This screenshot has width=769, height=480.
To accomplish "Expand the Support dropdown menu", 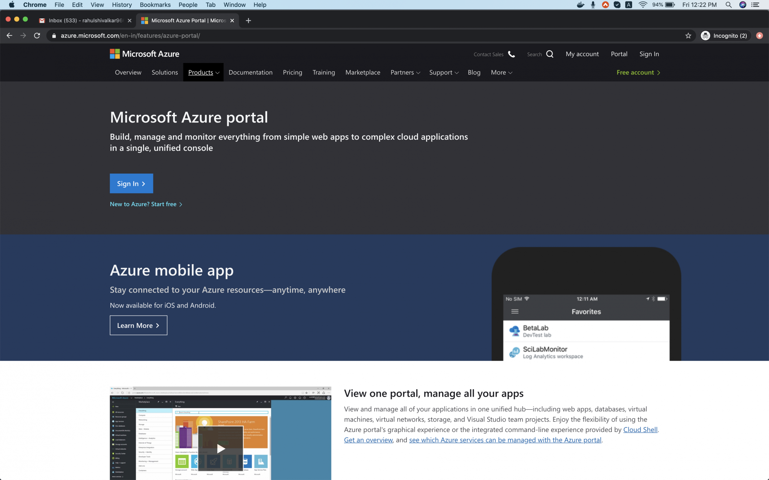I will coord(444,73).
